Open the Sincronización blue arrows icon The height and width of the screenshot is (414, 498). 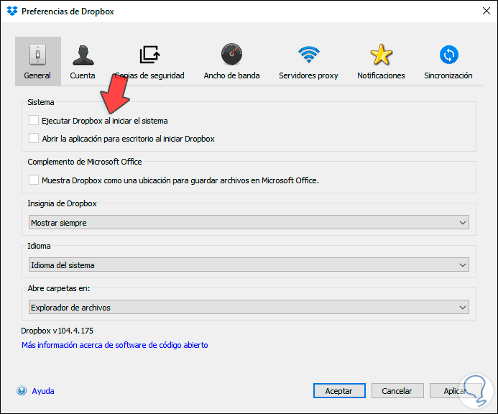(448, 55)
